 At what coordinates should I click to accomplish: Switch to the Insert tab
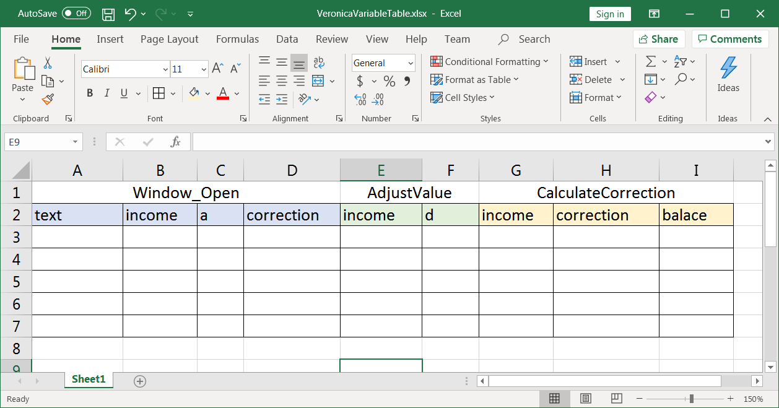click(x=110, y=39)
